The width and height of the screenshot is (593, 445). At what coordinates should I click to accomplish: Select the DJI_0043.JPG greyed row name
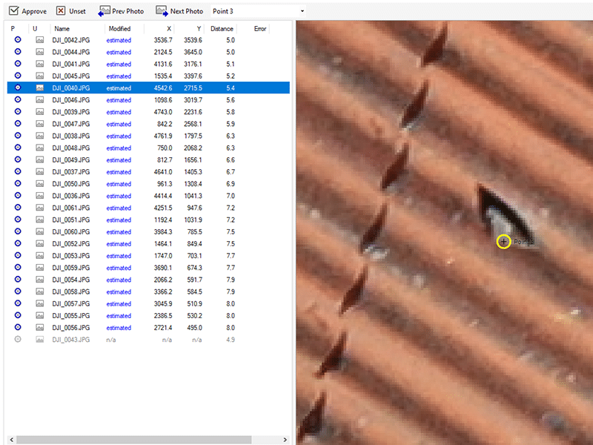tap(71, 340)
